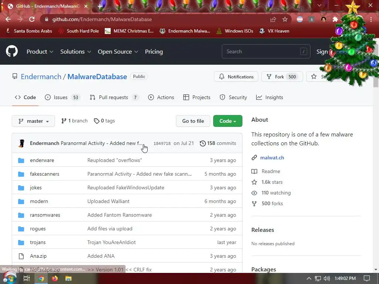
Task: Open Chrome three-dot menu
Action: click(371, 19)
